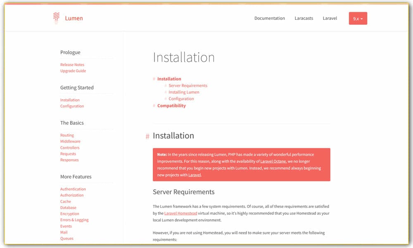Select Documentation in the top navigation
This screenshot has width=413, height=248.
(x=270, y=18)
